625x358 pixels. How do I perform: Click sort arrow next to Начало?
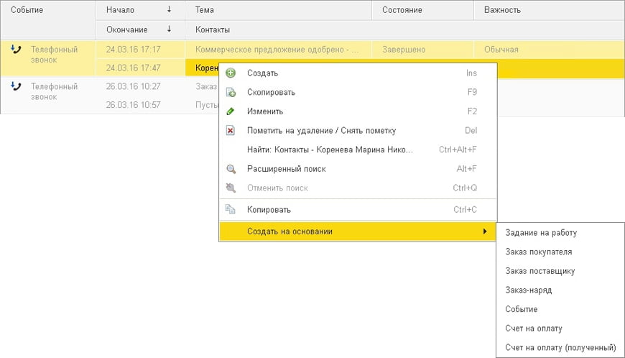[x=169, y=9]
